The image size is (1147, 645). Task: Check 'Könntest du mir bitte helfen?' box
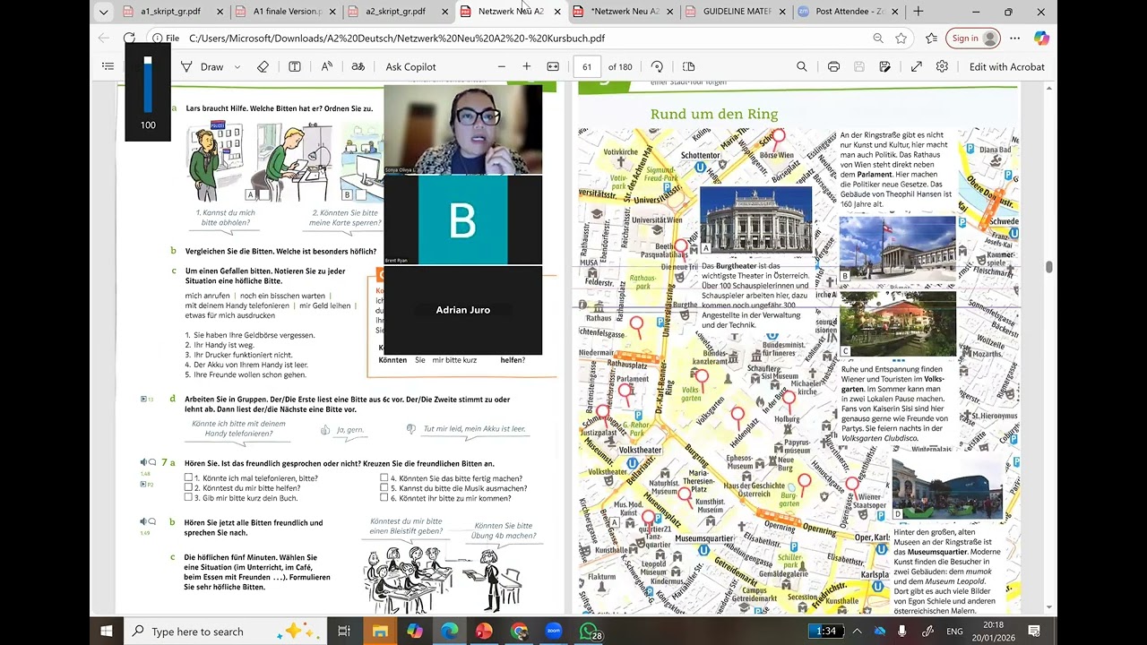188,488
